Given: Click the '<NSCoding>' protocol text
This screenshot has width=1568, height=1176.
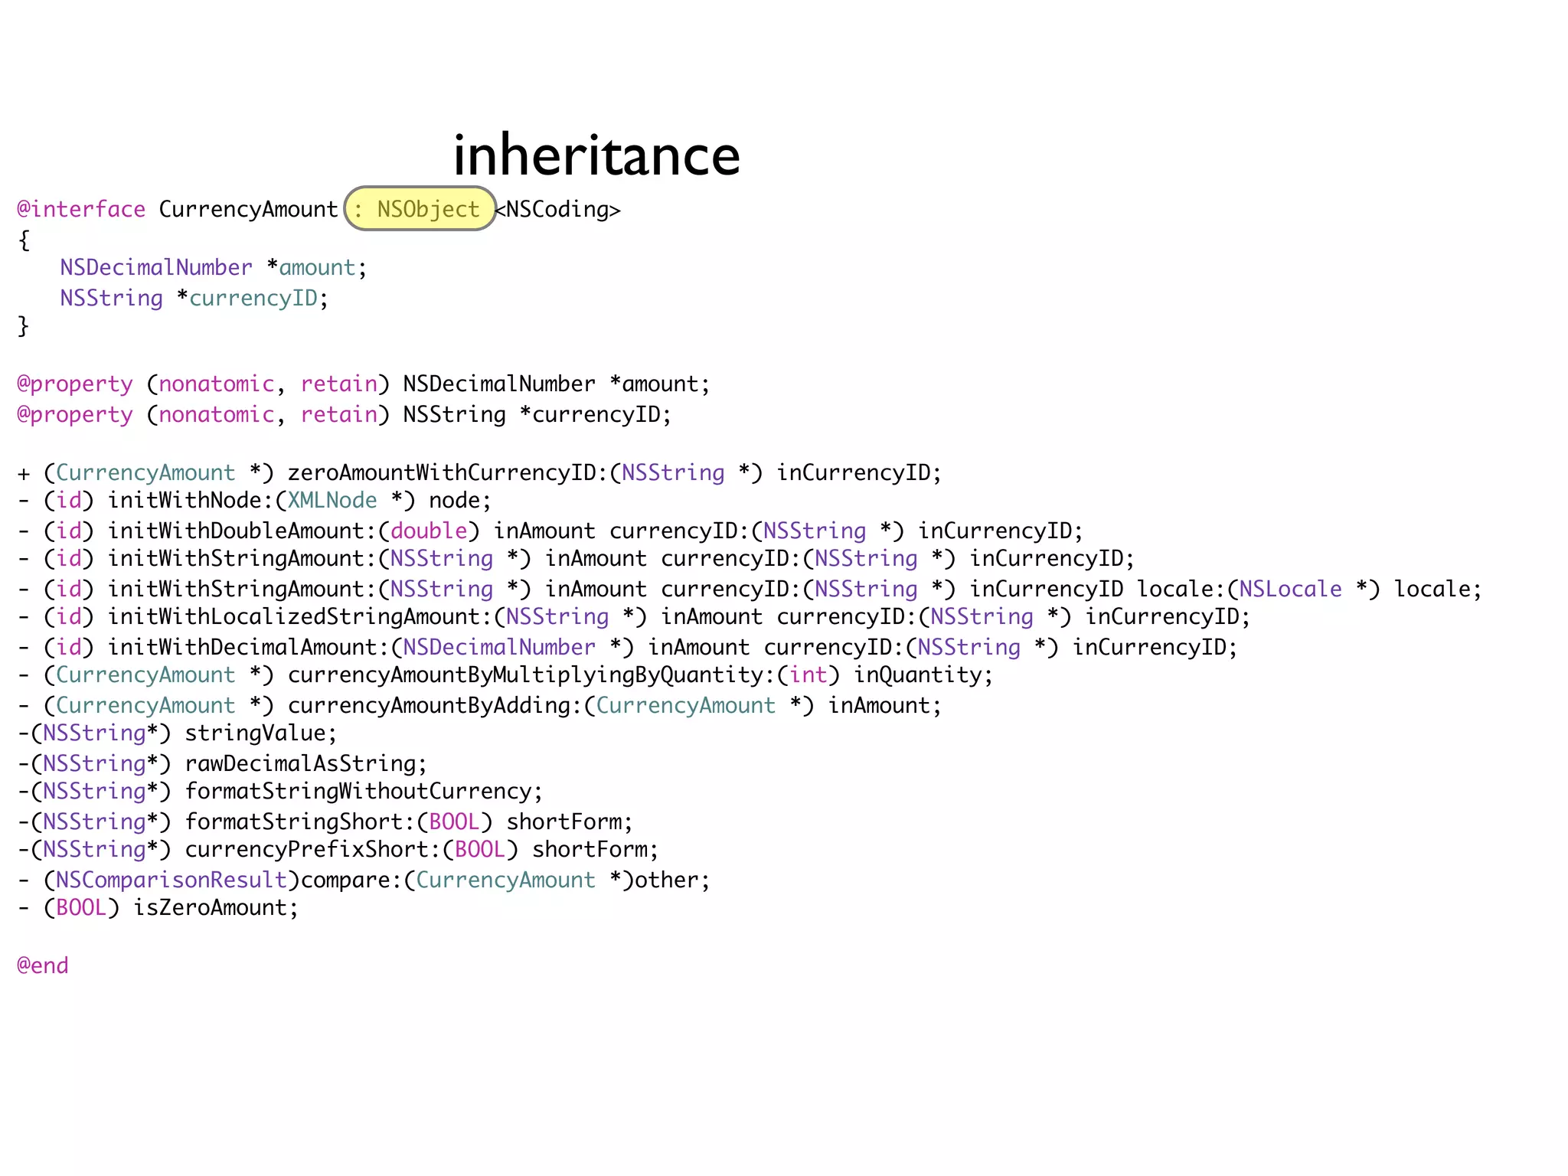Looking at the screenshot, I should (558, 209).
